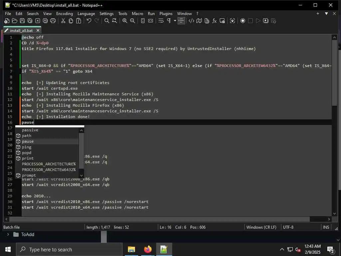Toggle word wrap toolbar icon
This screenshot has width=341, height=256.
click(161, 21)
